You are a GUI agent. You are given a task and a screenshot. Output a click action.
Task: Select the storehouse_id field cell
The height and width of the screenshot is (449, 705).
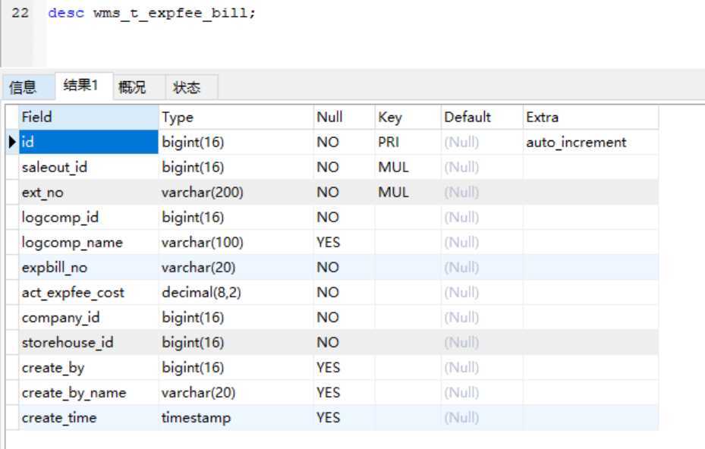(x=89, y=343)
